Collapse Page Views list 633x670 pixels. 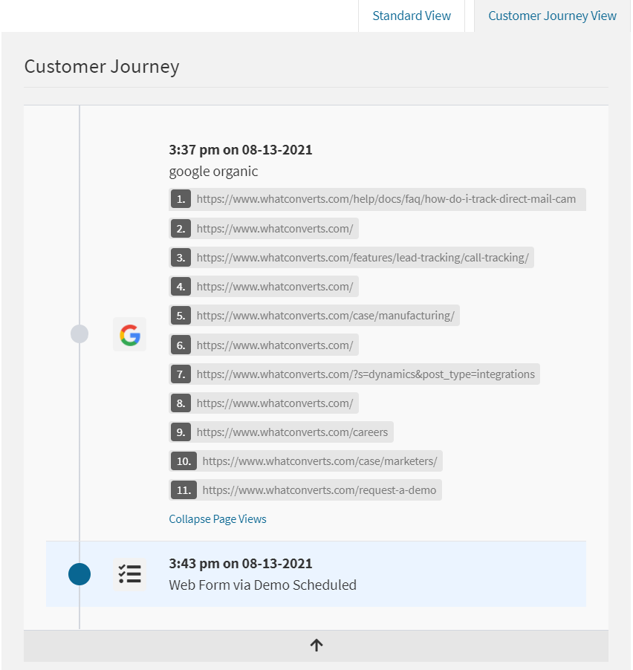218,519
